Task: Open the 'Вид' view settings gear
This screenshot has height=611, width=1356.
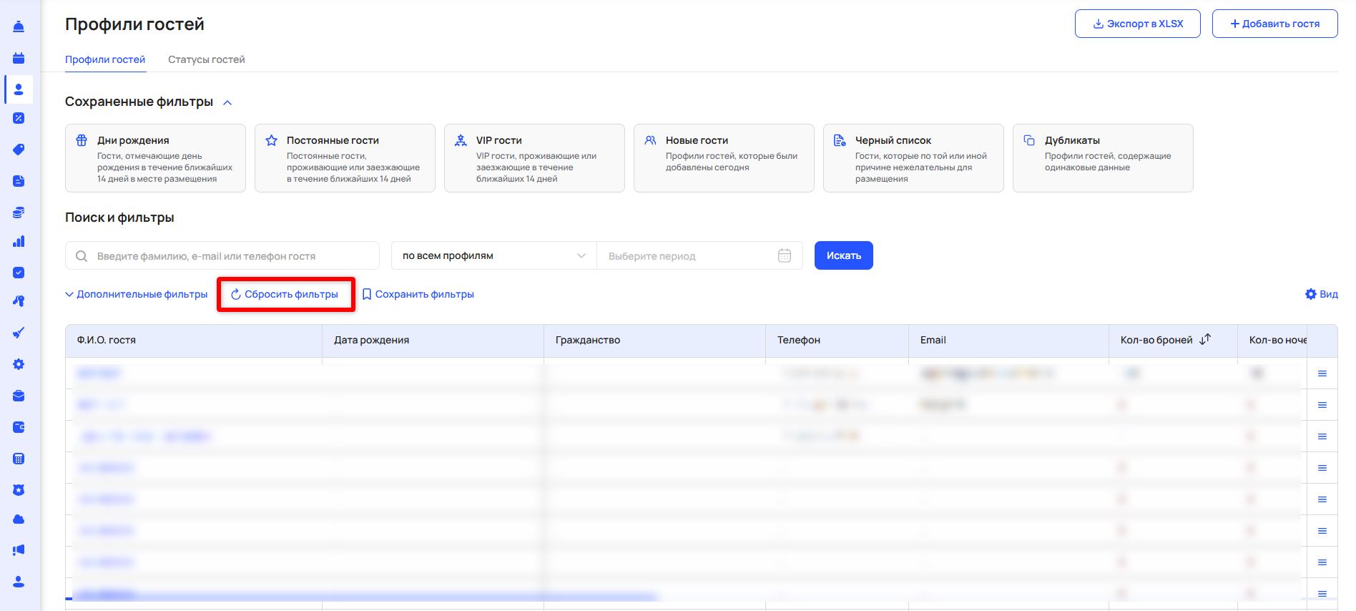Action: (x=1320, y=294)
